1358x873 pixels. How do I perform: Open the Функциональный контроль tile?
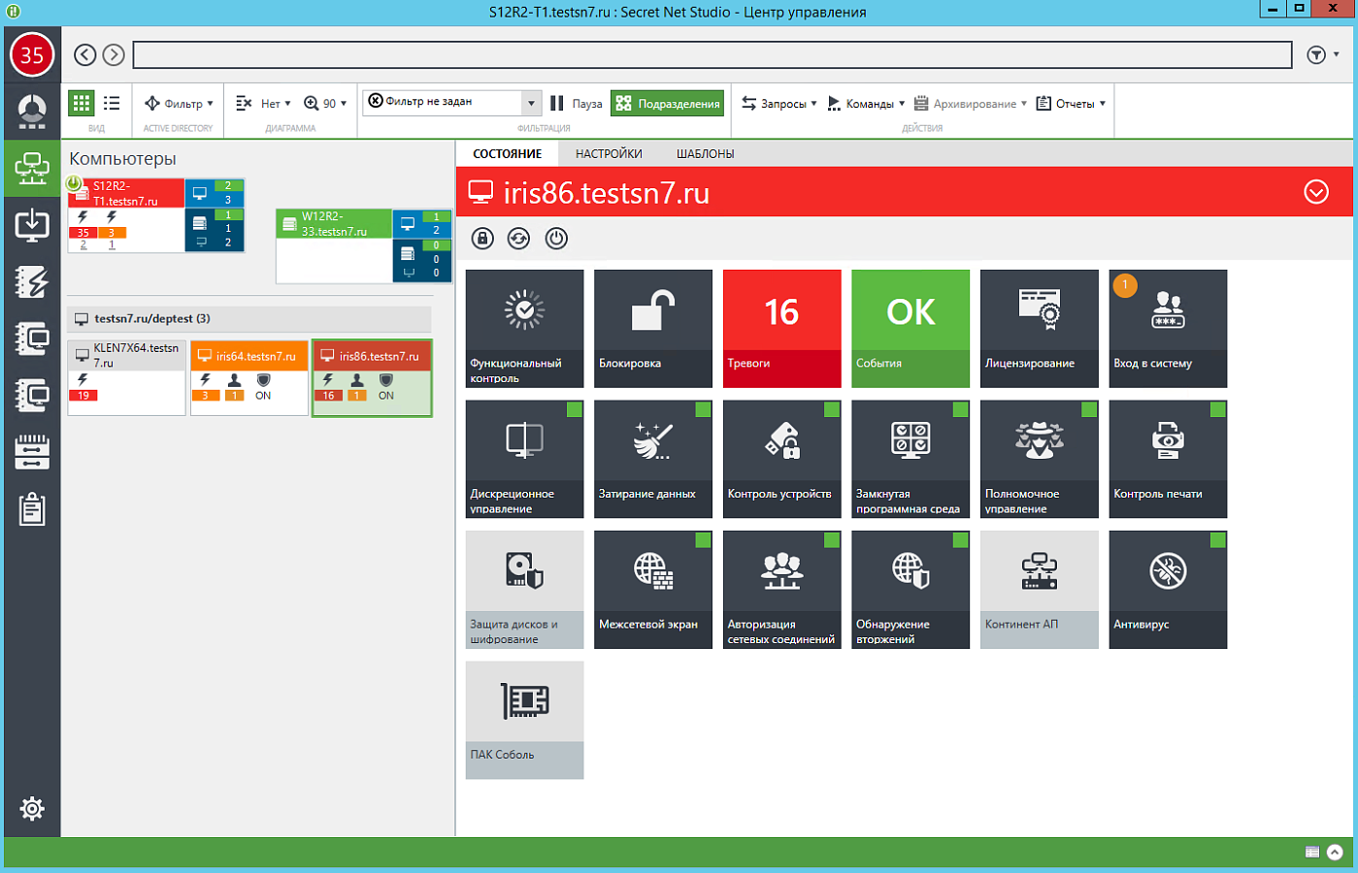(x=524, y=329)
